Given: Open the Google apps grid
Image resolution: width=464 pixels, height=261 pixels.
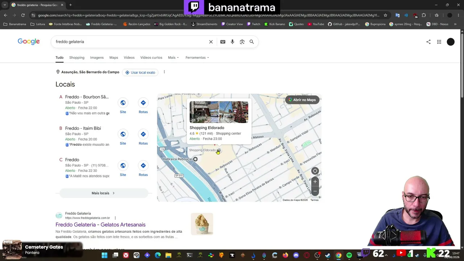Looking at the screenshot, I should click(x=439, y=42).
